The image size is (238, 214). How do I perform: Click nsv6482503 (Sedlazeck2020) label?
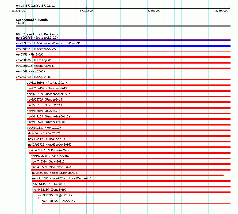click(x=52, y=167)
